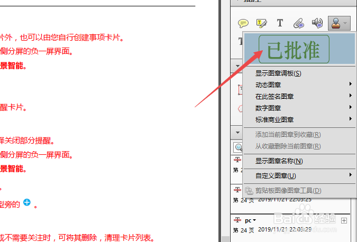Expand the 在此签名图章 submenu
357x242 pixels.
click(x=299, y=96)
